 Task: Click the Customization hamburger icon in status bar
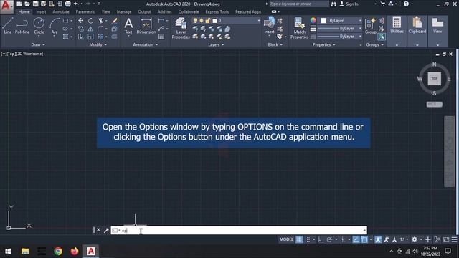[x=454, y=239]
